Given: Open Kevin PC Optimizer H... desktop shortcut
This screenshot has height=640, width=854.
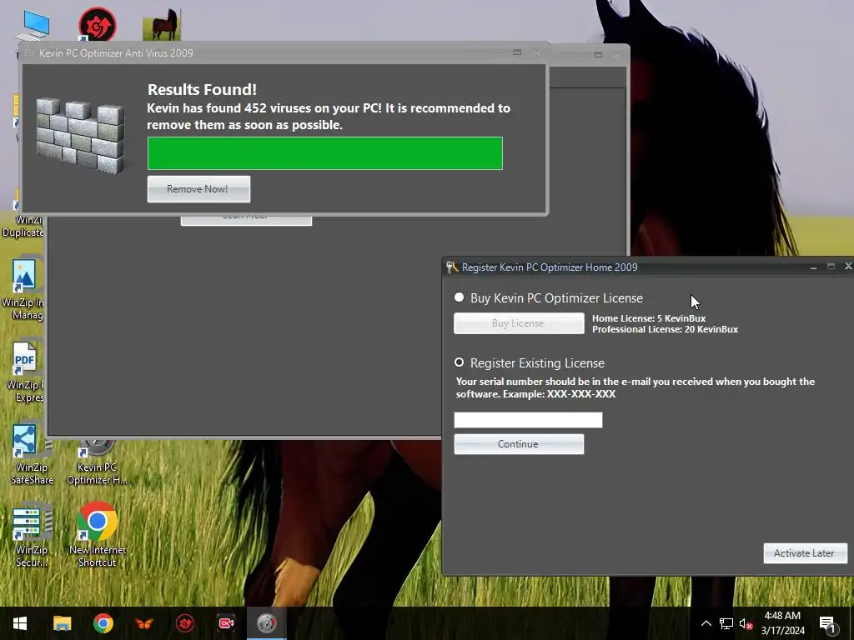Looking at the screenshot, I should click(x=97, y=462).
